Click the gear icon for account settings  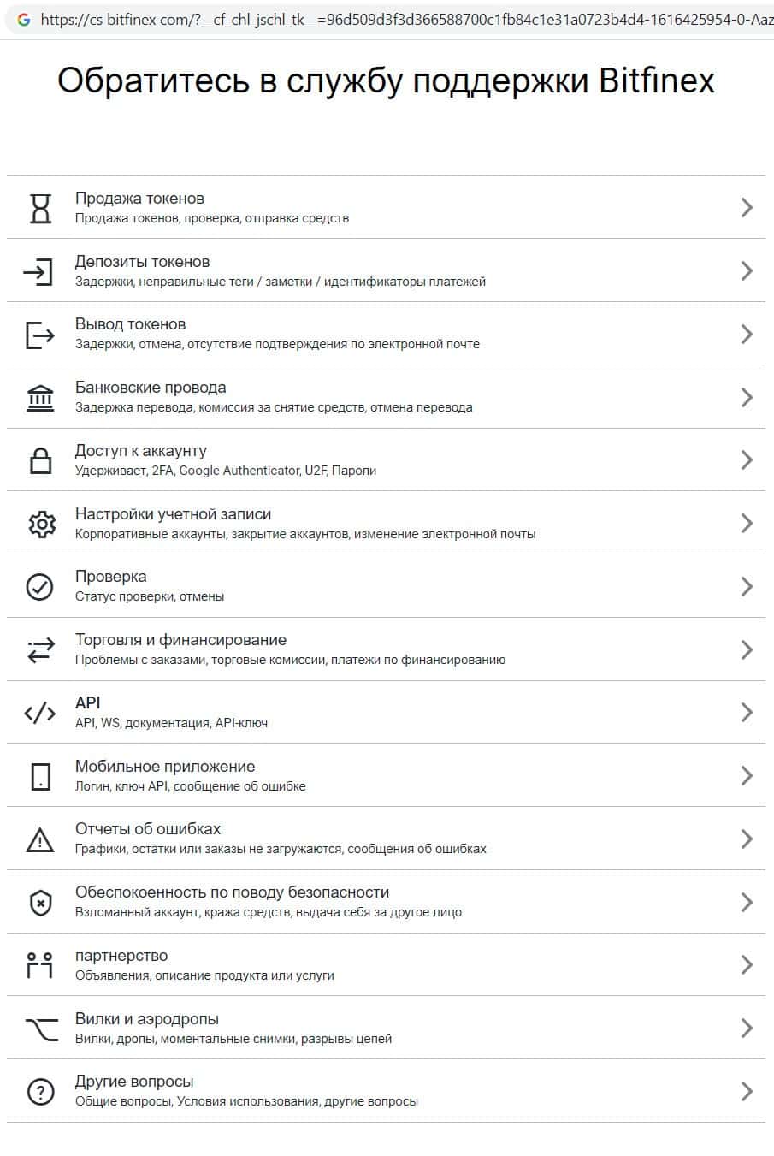click(41, 524)
